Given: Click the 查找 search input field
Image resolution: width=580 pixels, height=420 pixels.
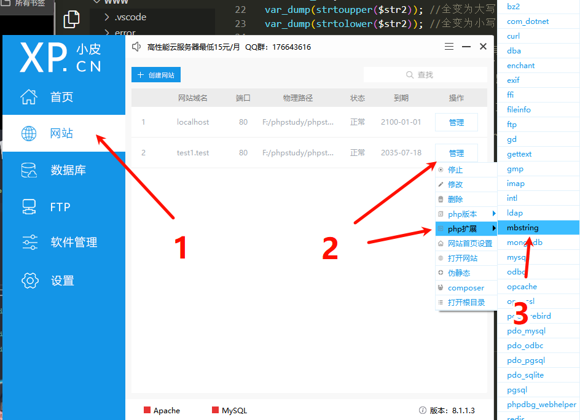Looking at the screenshot, I should [x=425, y=75].
